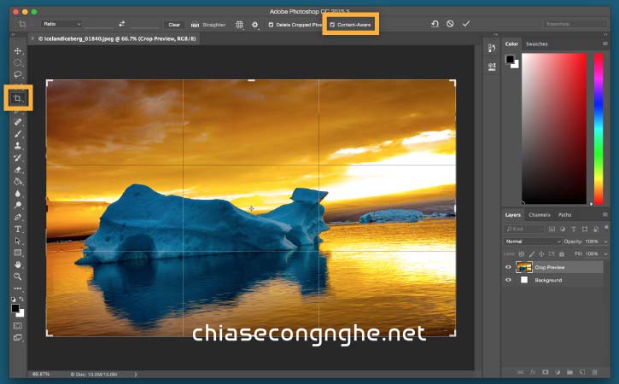Hide the Background layer
The image size is (619, 384).
pos(508,280)
